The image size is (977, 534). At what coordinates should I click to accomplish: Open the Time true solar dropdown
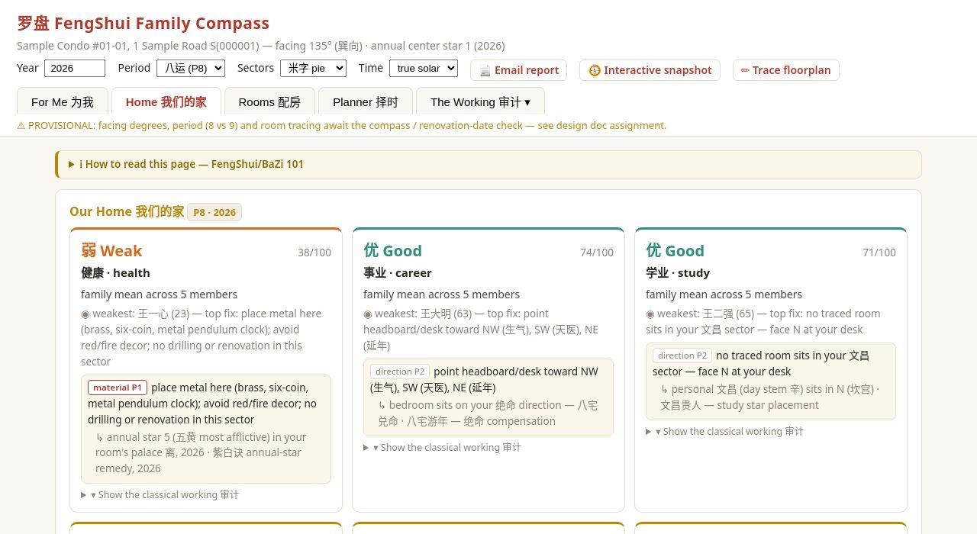(424, 68)
